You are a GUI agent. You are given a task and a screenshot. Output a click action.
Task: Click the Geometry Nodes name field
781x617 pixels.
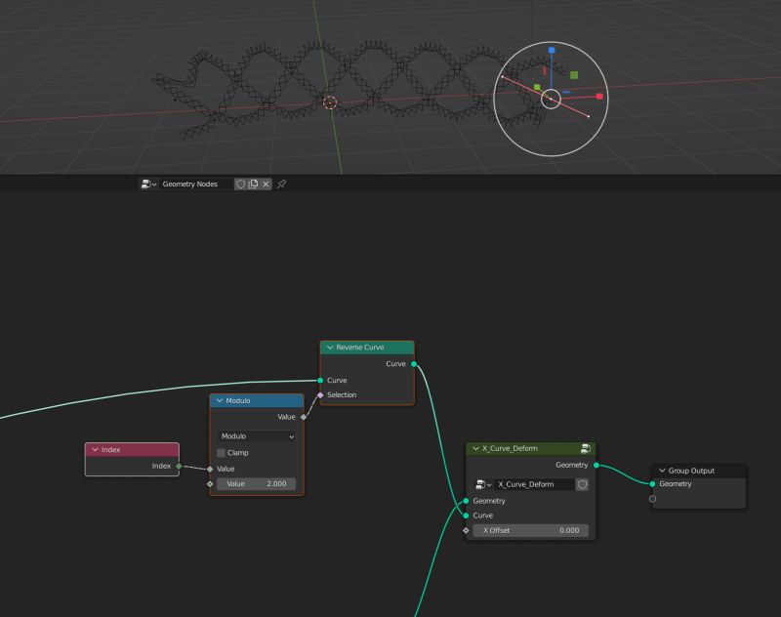195,184
